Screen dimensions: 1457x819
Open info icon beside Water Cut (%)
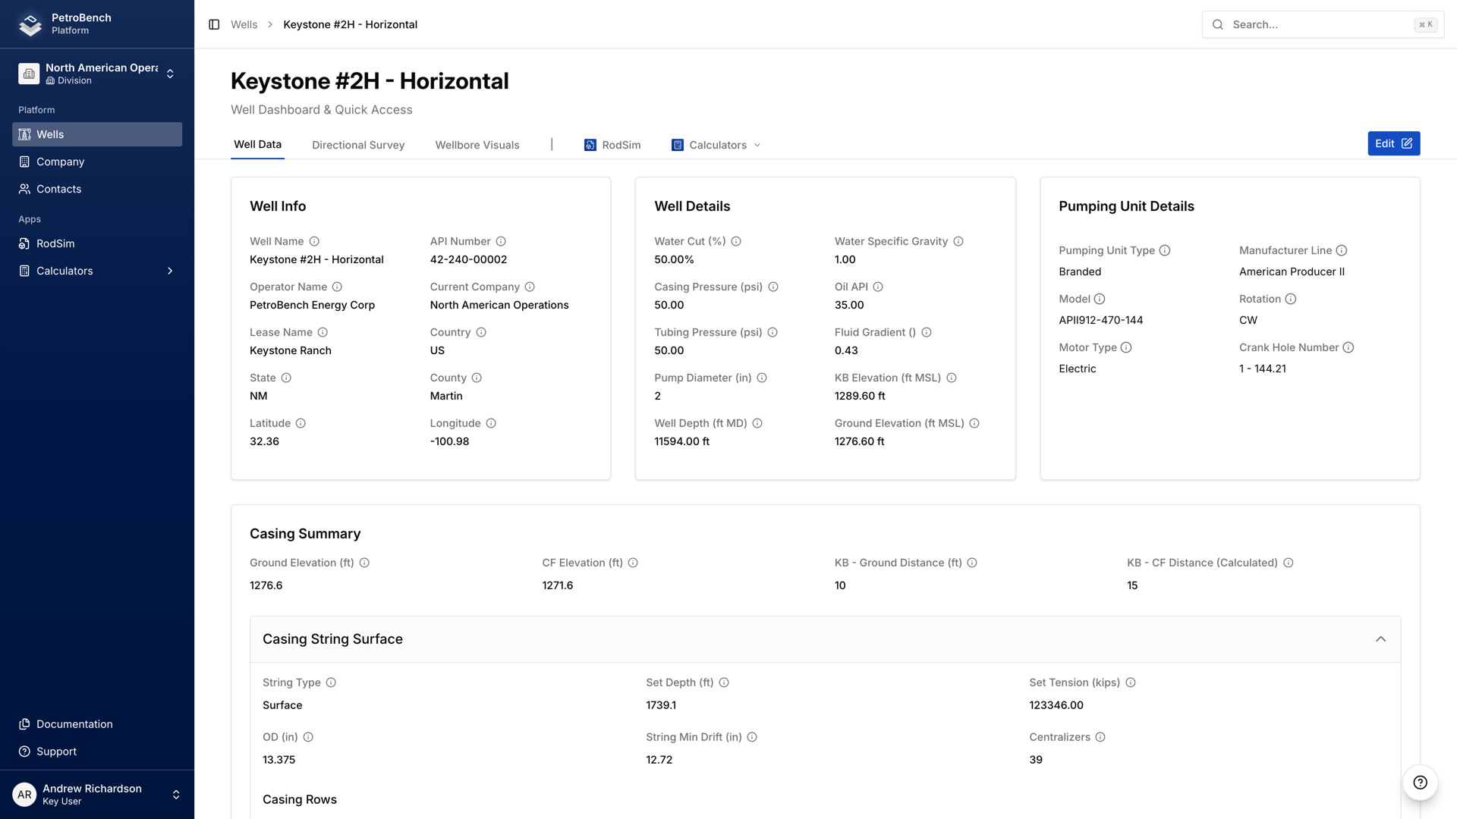(736, 241)
